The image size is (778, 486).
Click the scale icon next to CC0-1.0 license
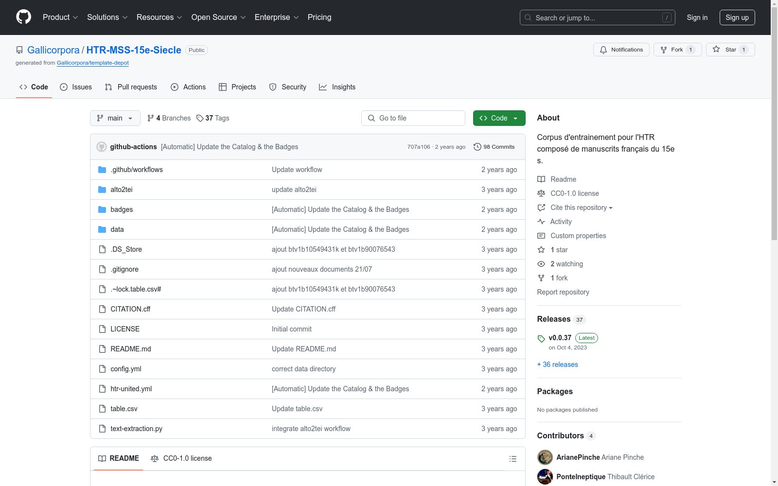tap(541, 193)
